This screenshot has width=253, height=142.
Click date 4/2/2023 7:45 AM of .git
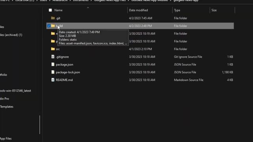[141, 18]
